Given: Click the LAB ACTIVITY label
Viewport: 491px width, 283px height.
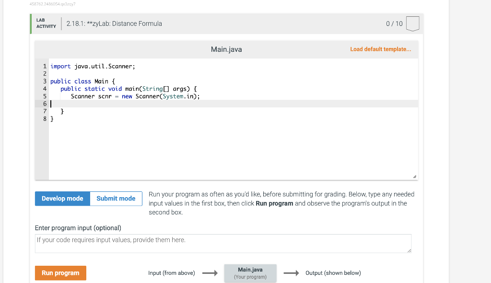Looking at the screenshot, I should pyautogui.click(x=46, y=24).
